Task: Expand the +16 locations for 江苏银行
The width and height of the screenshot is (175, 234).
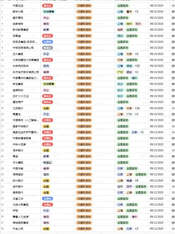Action: point(137,108)
